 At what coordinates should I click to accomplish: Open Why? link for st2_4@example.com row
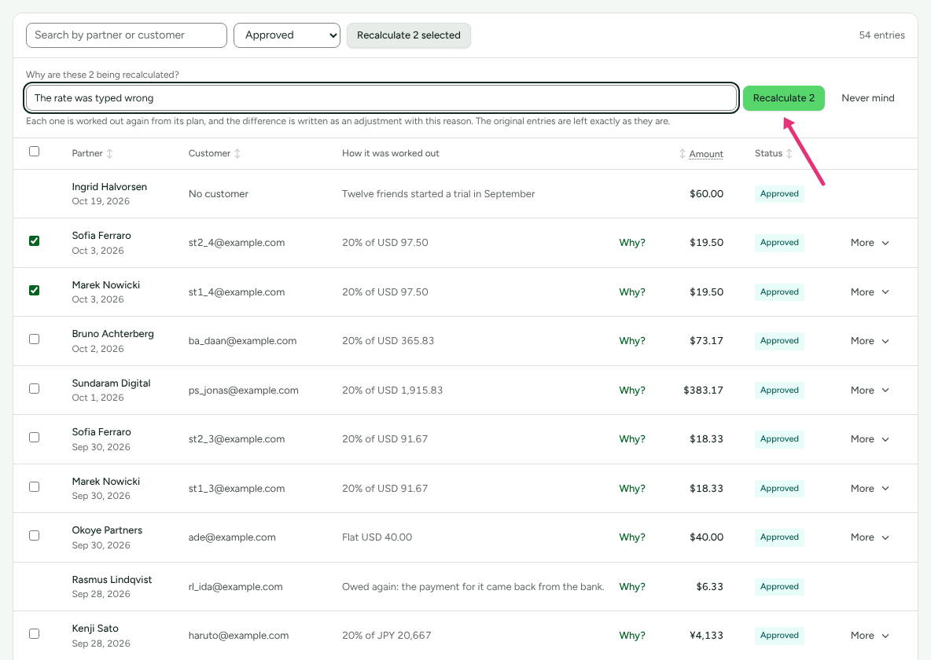pyautogui.click(x=631, y=242)
